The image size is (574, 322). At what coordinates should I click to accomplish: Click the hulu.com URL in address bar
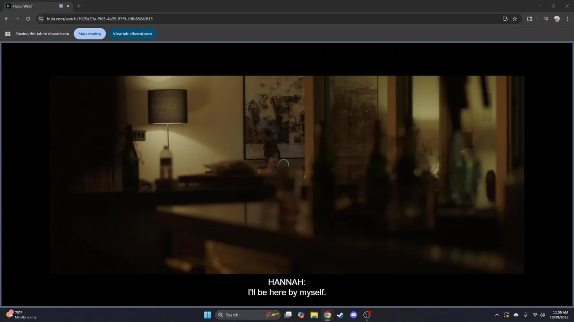[x=100, y=19]
